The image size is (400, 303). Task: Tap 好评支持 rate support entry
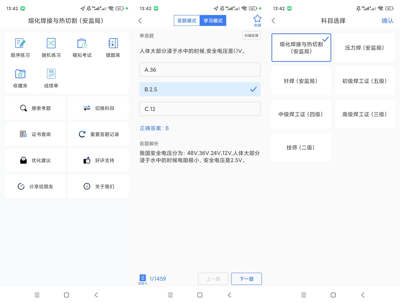(98, 160)
